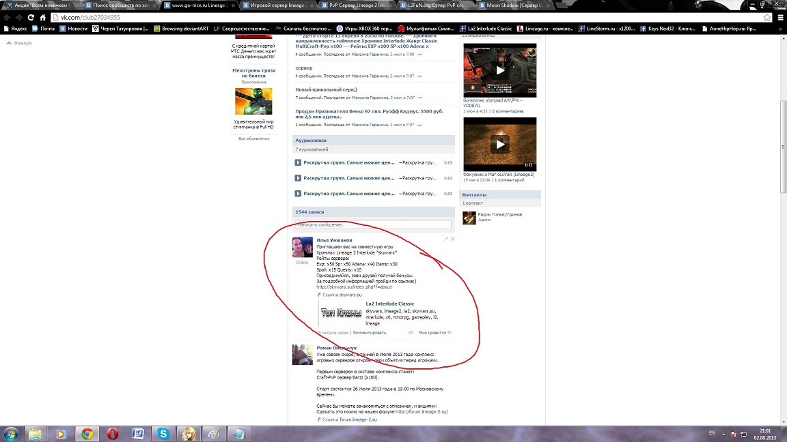Click the 'Наверх' back-to-top link
The image size is (787, 442).
(19, 43)
